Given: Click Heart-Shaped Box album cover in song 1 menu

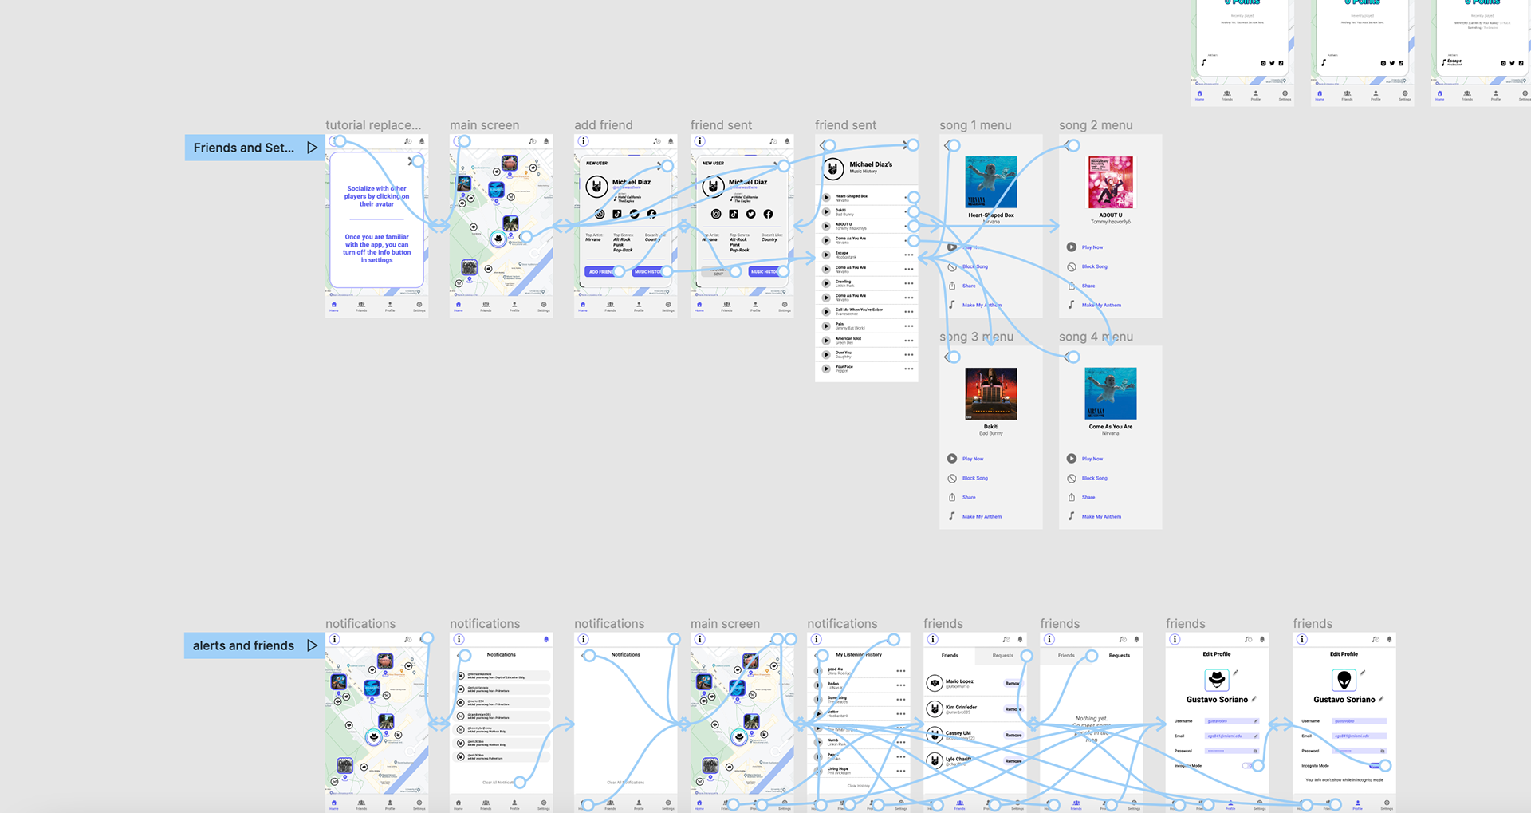Looking at the screenshot, I should [991, 183].
